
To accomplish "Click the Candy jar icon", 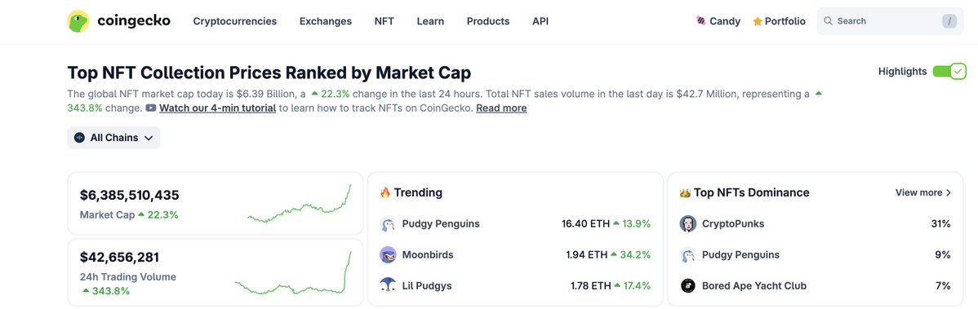I will click(701, 20).
